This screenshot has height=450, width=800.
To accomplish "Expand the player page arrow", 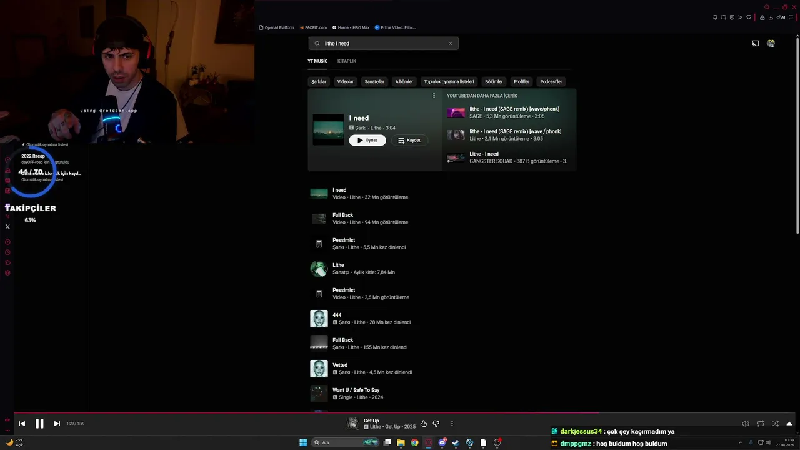I will [x=789, y=424].
